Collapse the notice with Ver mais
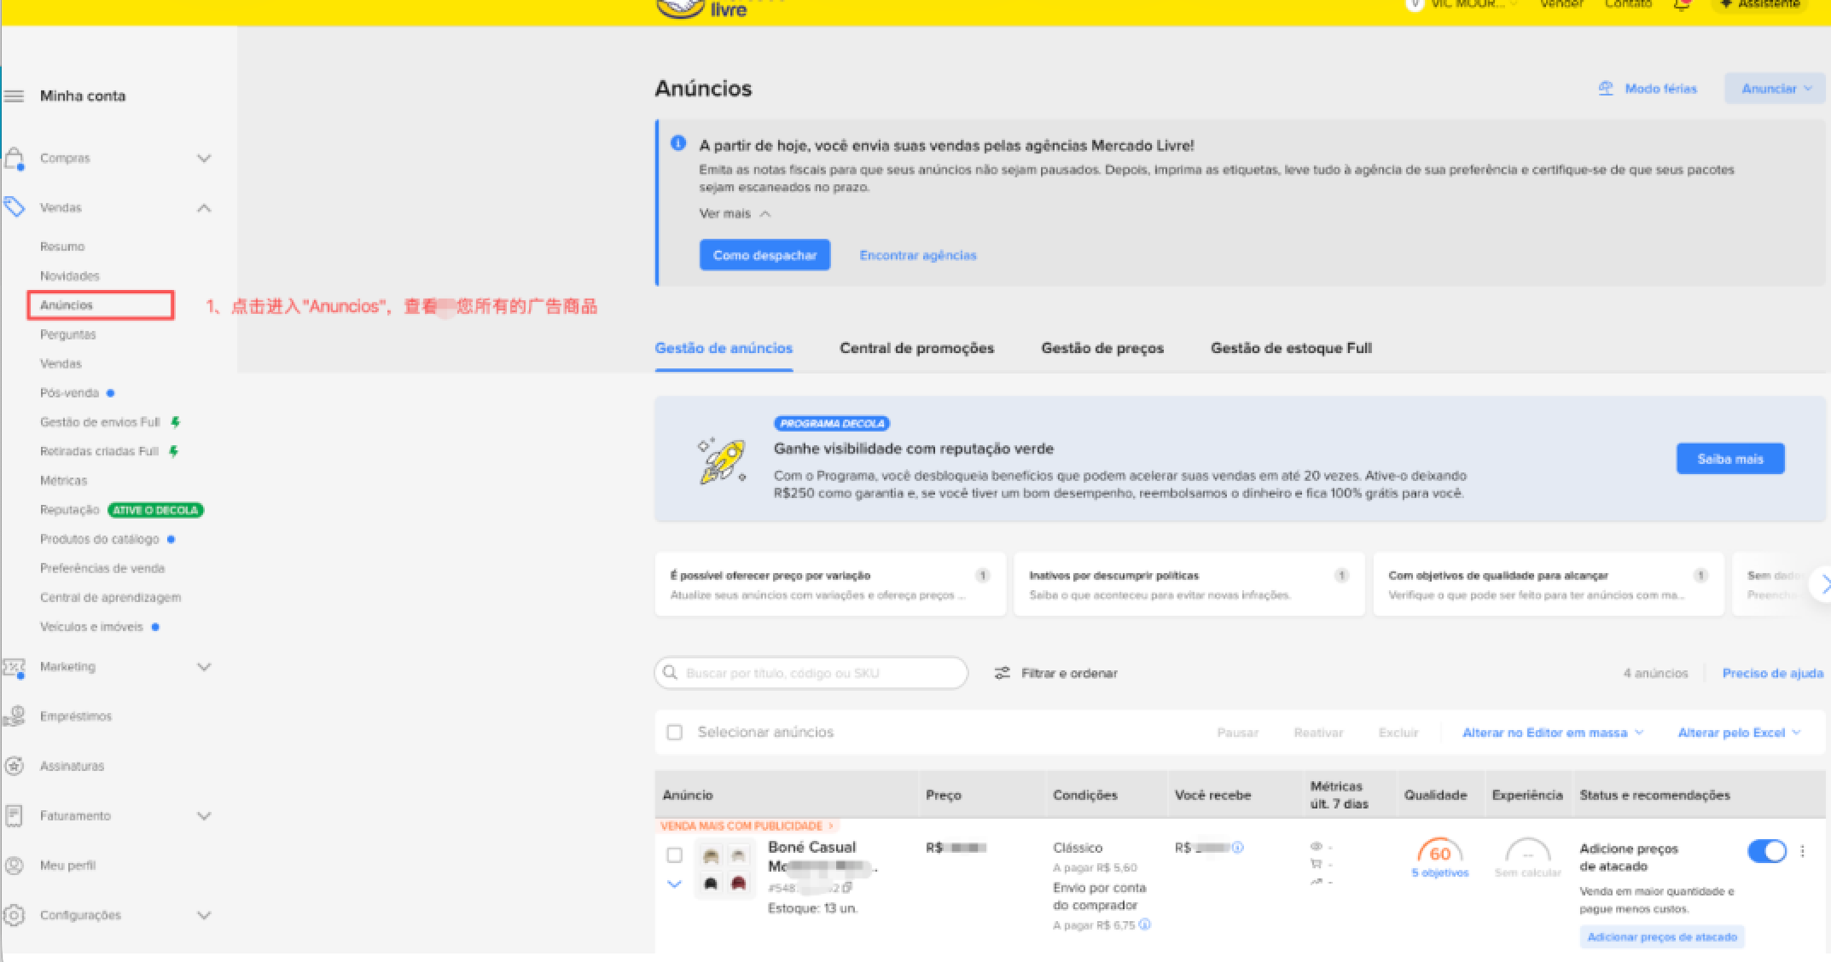Screen dimensions: 1831x962 click(735, 213)
